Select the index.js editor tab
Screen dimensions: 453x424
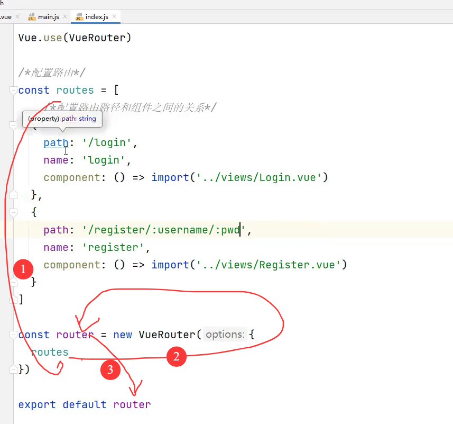(97, 17)
